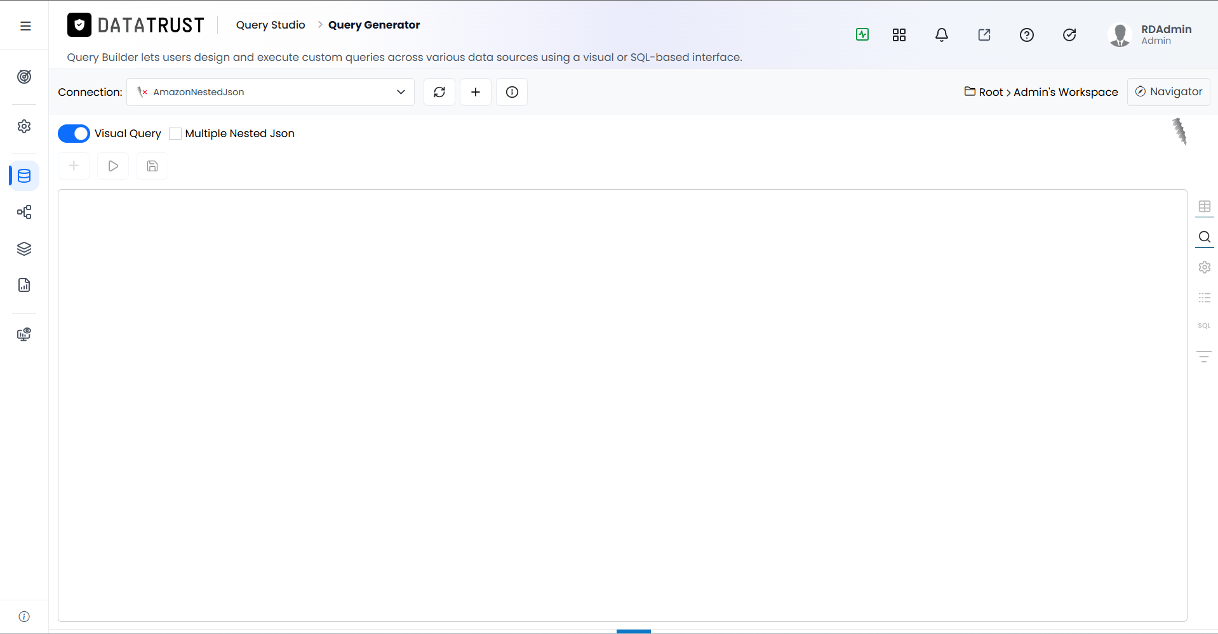This screenshot has height=634, width=1218.
Task: Open the help question mark icon
Action: (x=1027, y=35)
